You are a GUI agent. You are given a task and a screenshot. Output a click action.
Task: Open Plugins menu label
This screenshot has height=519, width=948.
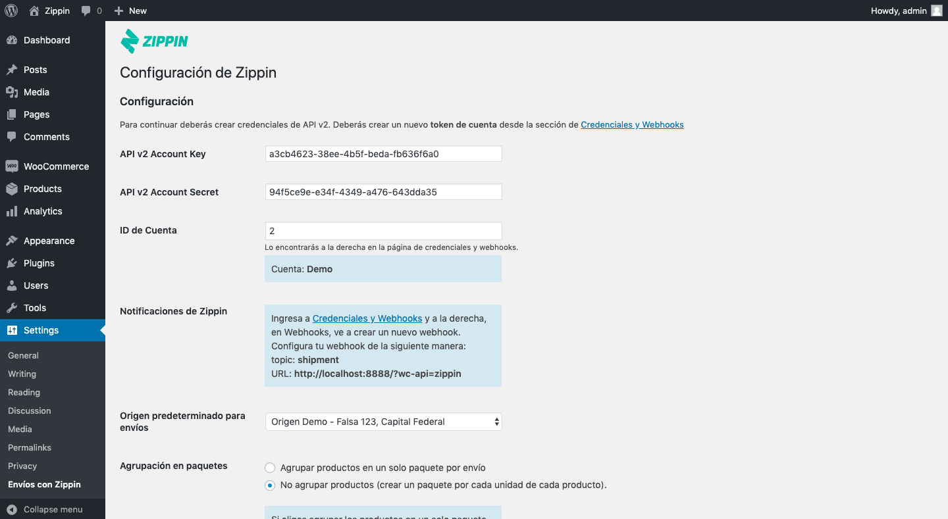pyautogui.click(x=39, y=263)
